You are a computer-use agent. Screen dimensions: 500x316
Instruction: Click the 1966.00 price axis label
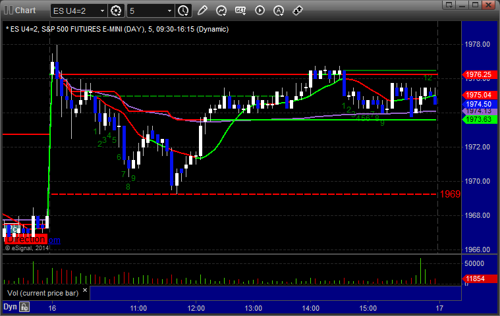pyautogui.click(x=477, y=250)
